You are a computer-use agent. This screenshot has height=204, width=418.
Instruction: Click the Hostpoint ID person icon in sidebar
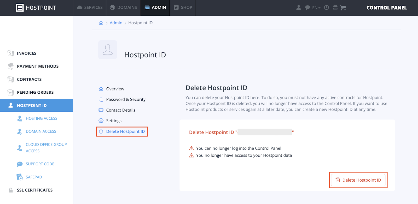(x=11, y=105)
